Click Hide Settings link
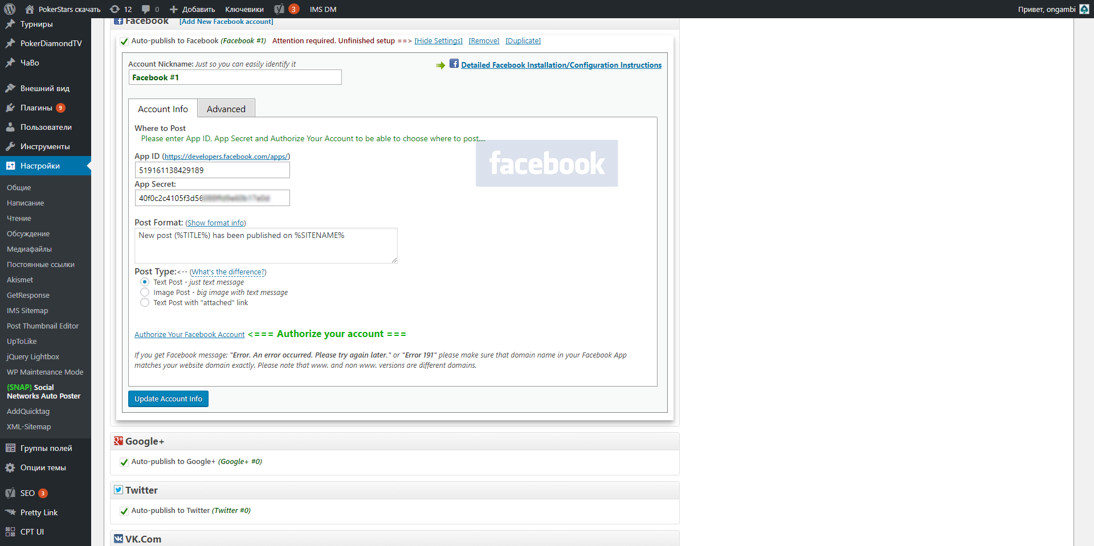This screenshot has height=546, width=1094. (x=439, y=41)
